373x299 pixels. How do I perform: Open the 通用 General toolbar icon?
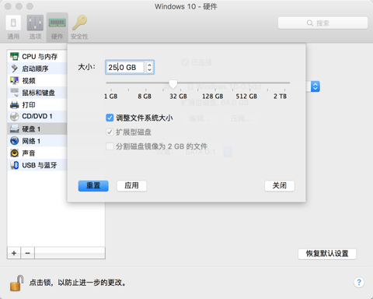[x=13, y=27]
